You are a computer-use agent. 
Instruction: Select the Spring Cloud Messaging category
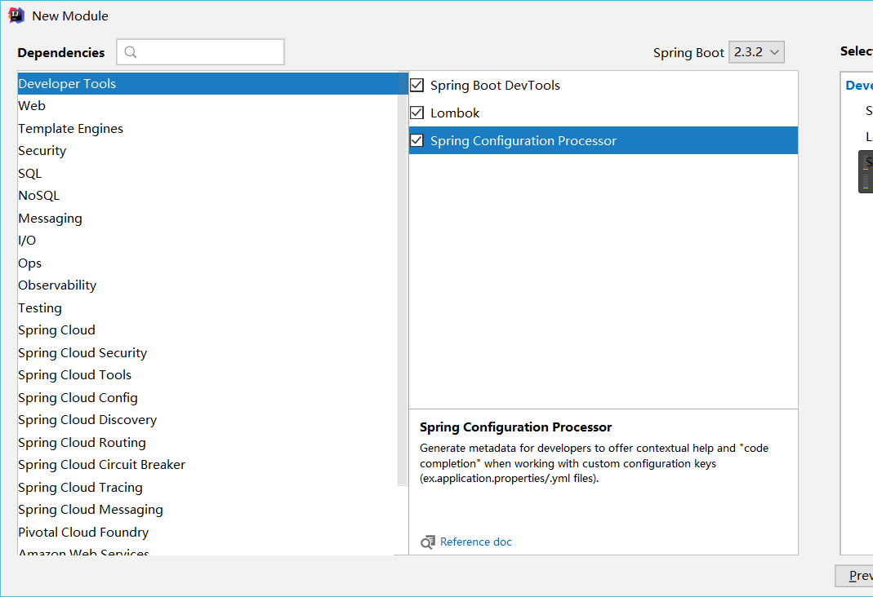(x=207, y=510)
